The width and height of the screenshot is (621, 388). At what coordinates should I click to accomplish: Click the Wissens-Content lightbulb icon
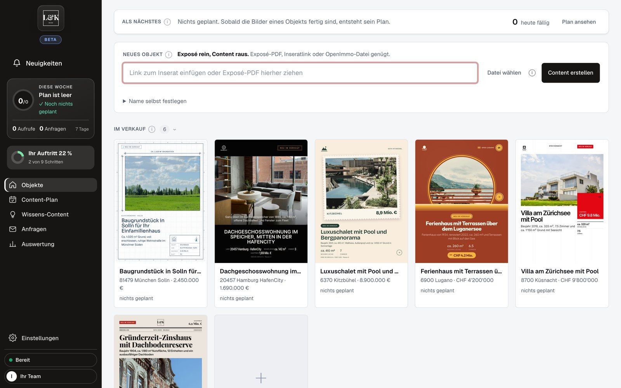[13, 214]
